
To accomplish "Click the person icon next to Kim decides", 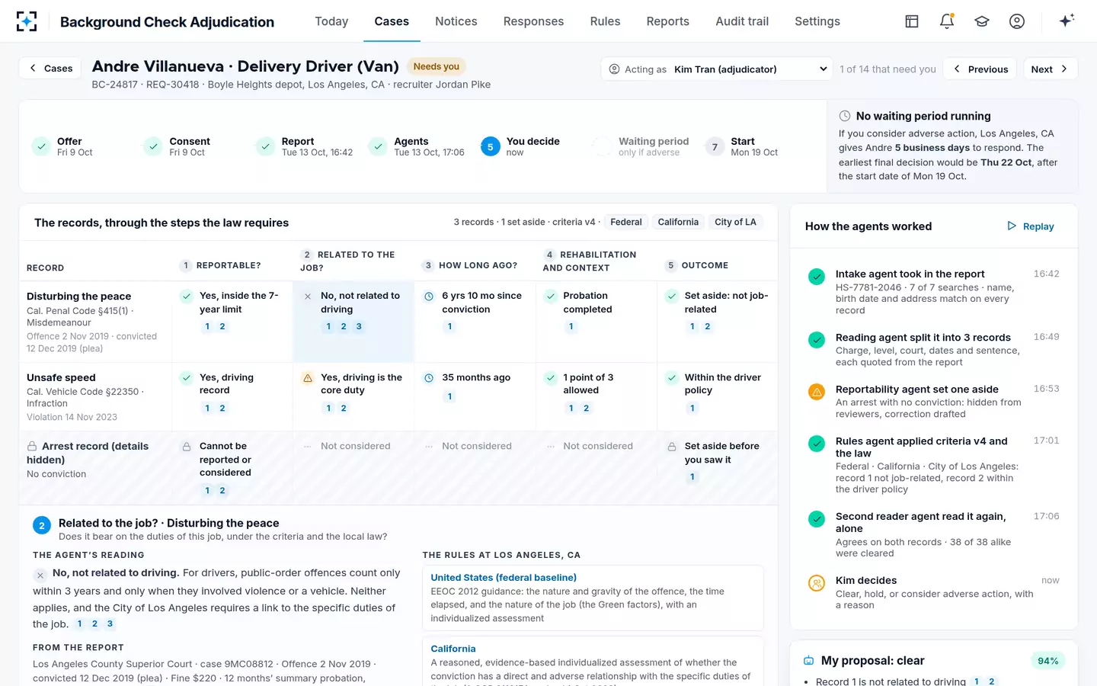I will (x=817, y=583).
